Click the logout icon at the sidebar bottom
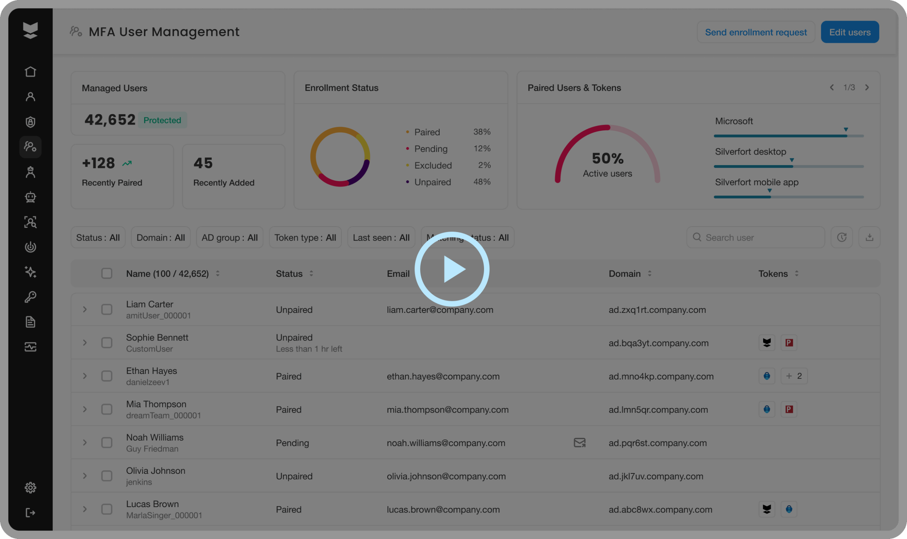 point(30,512)
